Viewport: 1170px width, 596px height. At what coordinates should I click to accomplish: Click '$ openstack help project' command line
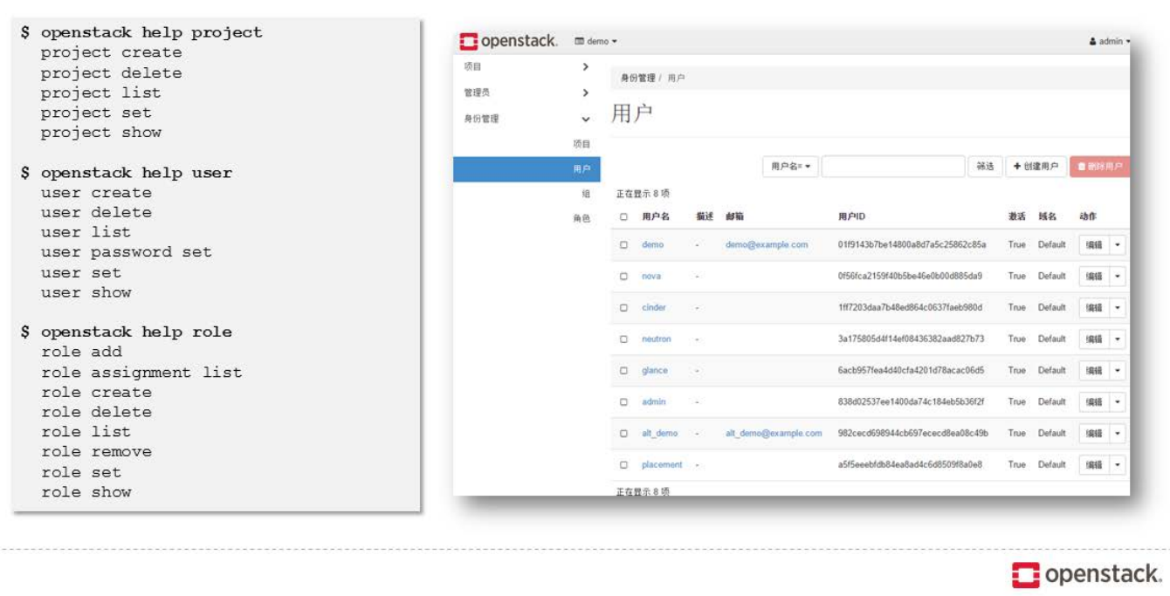[x=141, y=32]
